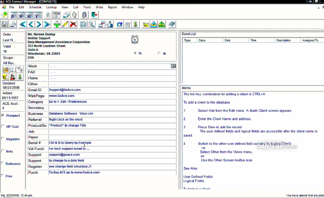Click the magnifying glass search icon

pos(91,24)
